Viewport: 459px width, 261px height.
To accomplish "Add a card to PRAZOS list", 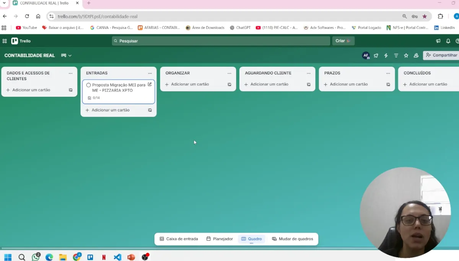I will pos(346,84).
